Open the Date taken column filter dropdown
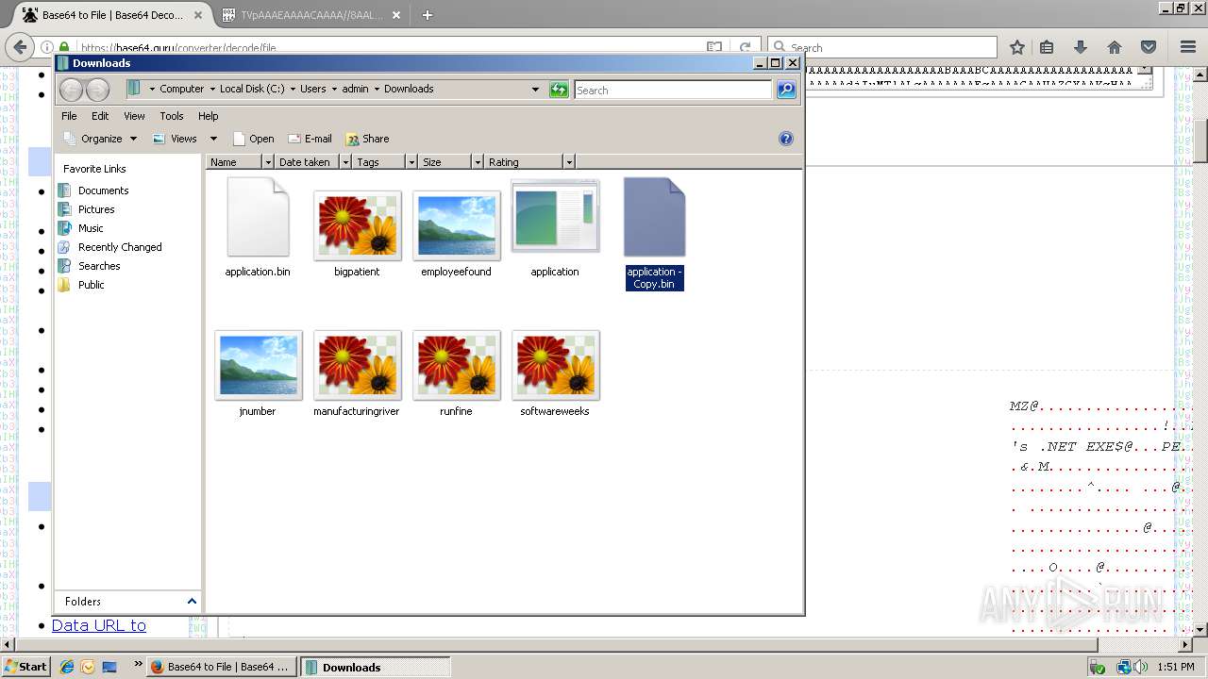 (x=345, y=162)
